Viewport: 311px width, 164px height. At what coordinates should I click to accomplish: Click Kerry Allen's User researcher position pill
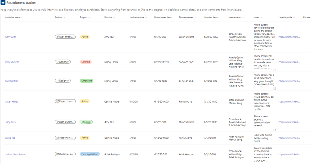pyautogui.click(x=65, y=37)
